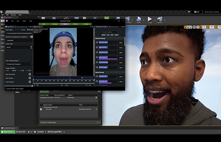Image resolution: width=221 pixels, height=142 pixels.
Task: Open the dropdown arrow next to Build
Action: click(144, 20)
